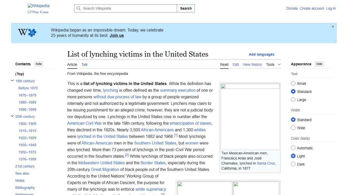Collapse the 20th century section in Contents

pos(12,116)
